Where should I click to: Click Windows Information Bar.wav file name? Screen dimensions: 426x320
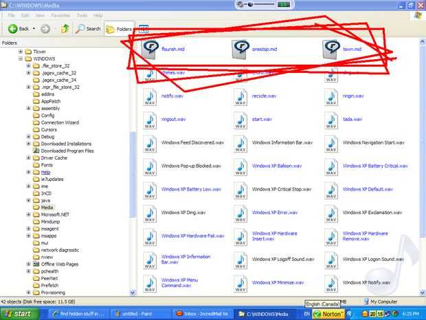(x=282, y=142)
